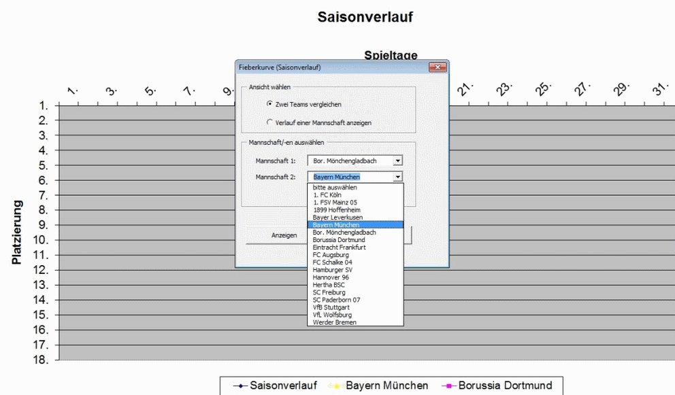Click the '21.' matchday axis label
This screenshot has width=675, height=395.
pyautogui.click(x=465, y=90)
